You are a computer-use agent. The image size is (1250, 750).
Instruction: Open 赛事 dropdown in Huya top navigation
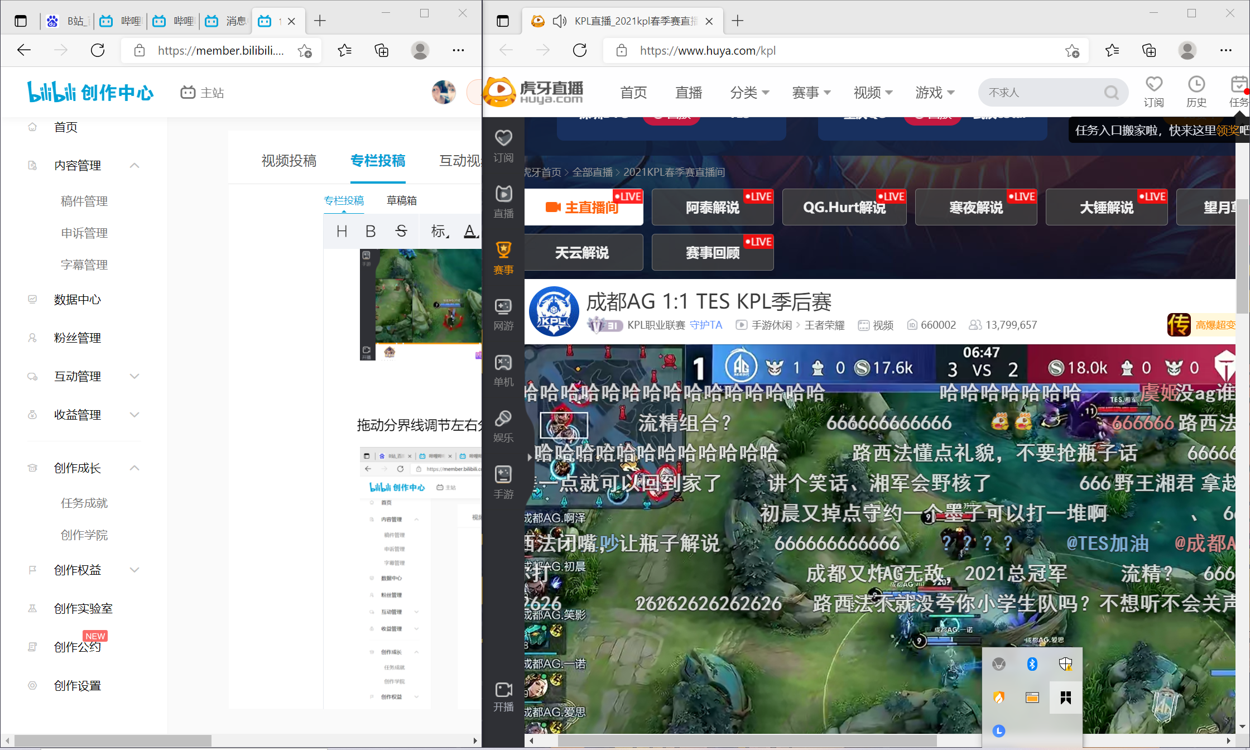tap(811, 93)
